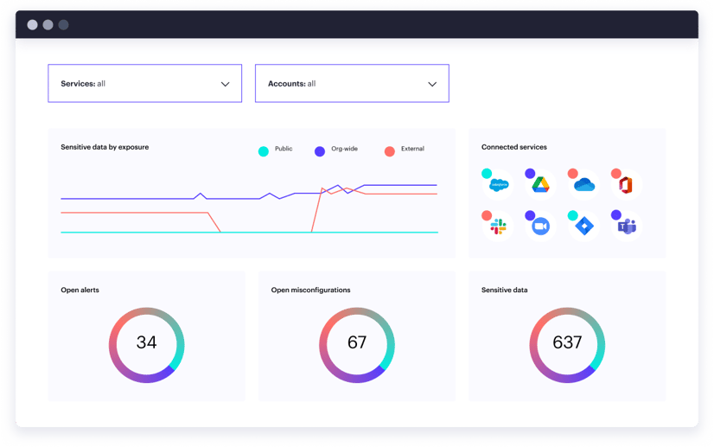This screenshot has height=447, width=714.
Task: Click the chevron in the Accounts filter
Action: 432,84
